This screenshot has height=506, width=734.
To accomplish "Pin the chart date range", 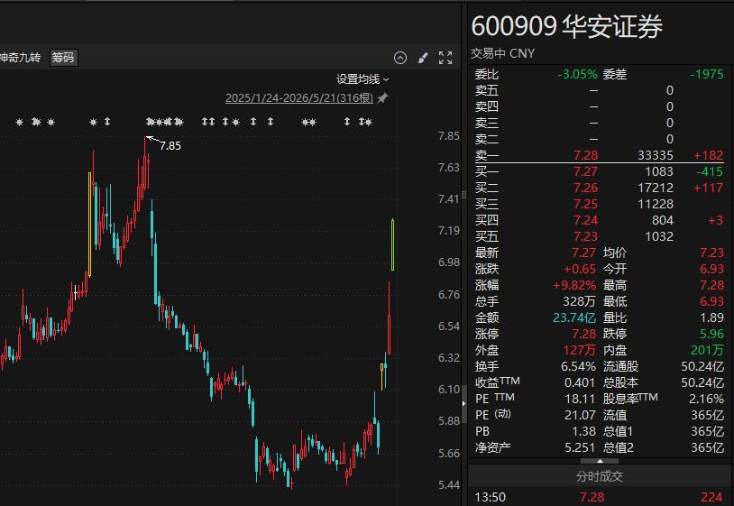I will pyautogui.click(x=383, y=97).
